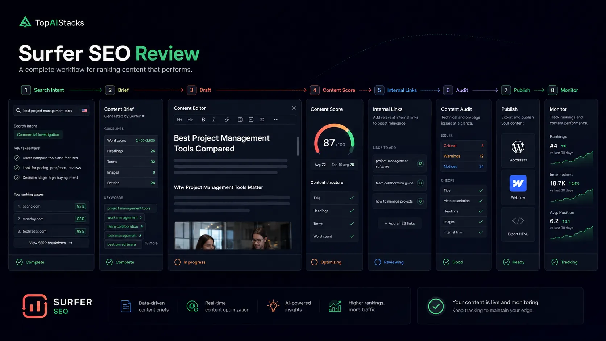Open the US flag country selector

tap(84, 111)
